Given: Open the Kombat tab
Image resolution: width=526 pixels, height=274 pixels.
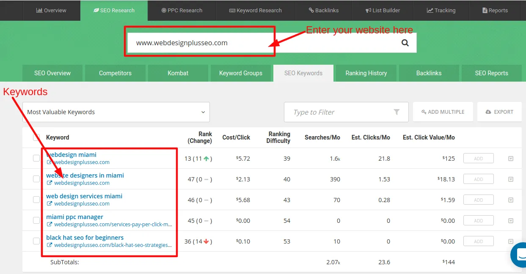Looking at the screenshot, I should [178, 73].
